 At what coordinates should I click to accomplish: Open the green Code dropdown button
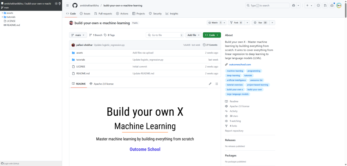(212, 35)
